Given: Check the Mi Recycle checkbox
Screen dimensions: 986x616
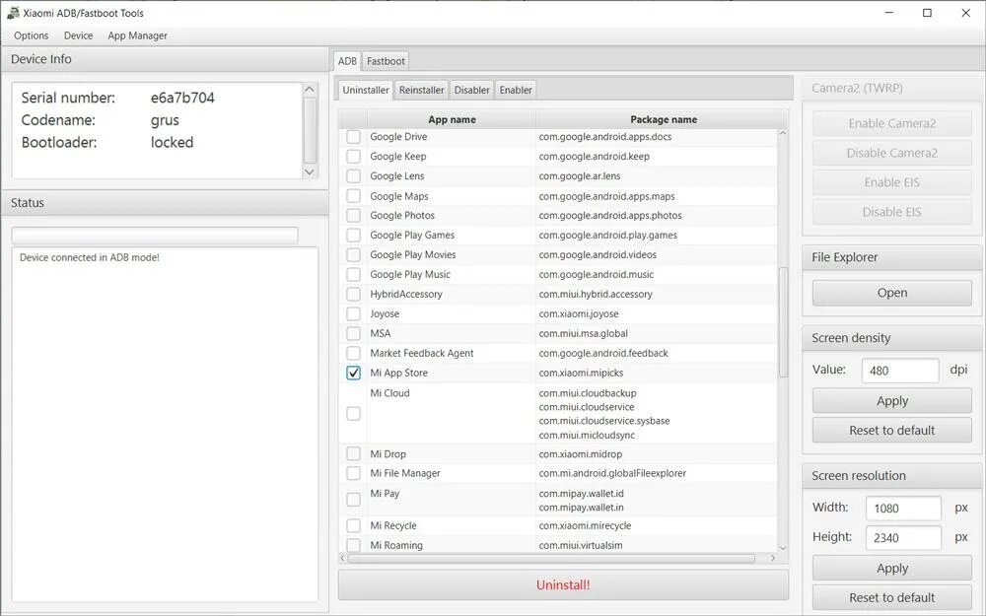Looking at the screenshot, I should click(x=353, y=525).
